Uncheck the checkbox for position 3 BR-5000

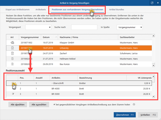[x=13, y=94]
